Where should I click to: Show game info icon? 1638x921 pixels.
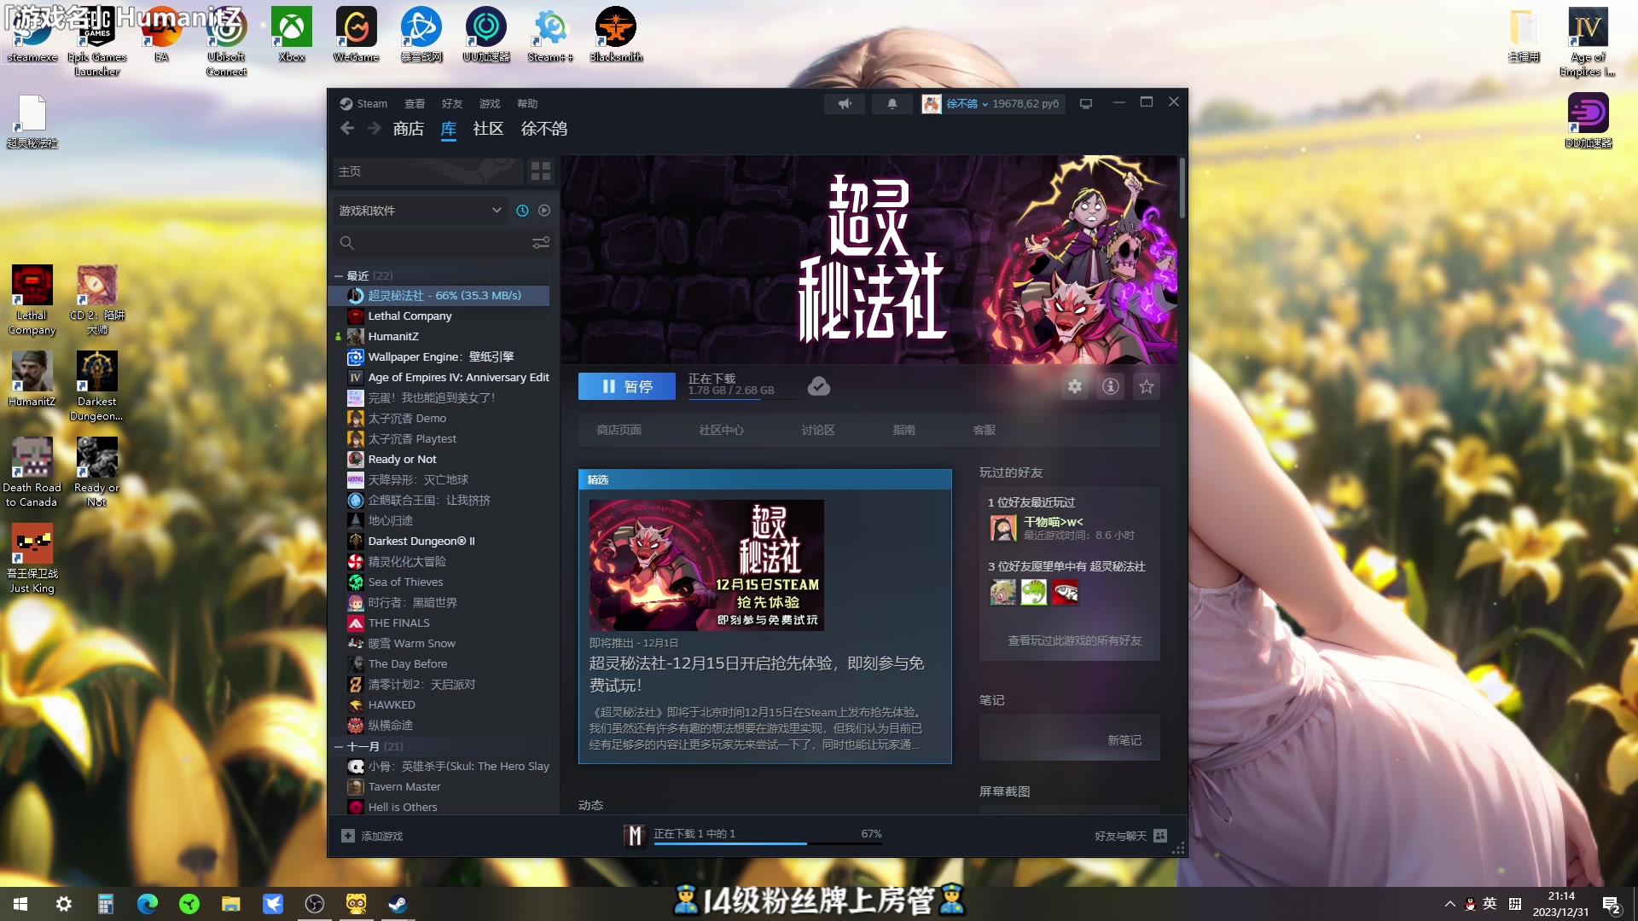1111,386
